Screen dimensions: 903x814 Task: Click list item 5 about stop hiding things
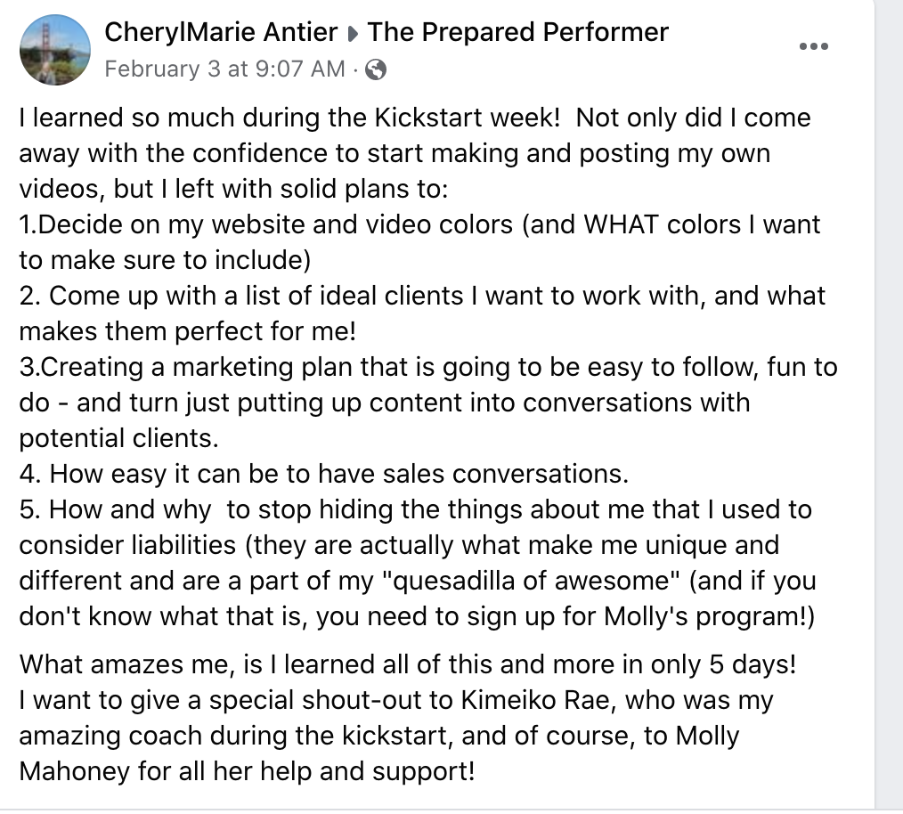tap(418, 563)
